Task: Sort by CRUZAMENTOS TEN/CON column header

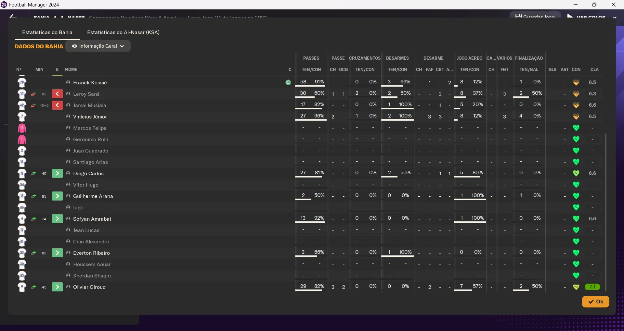Action: 365,69
